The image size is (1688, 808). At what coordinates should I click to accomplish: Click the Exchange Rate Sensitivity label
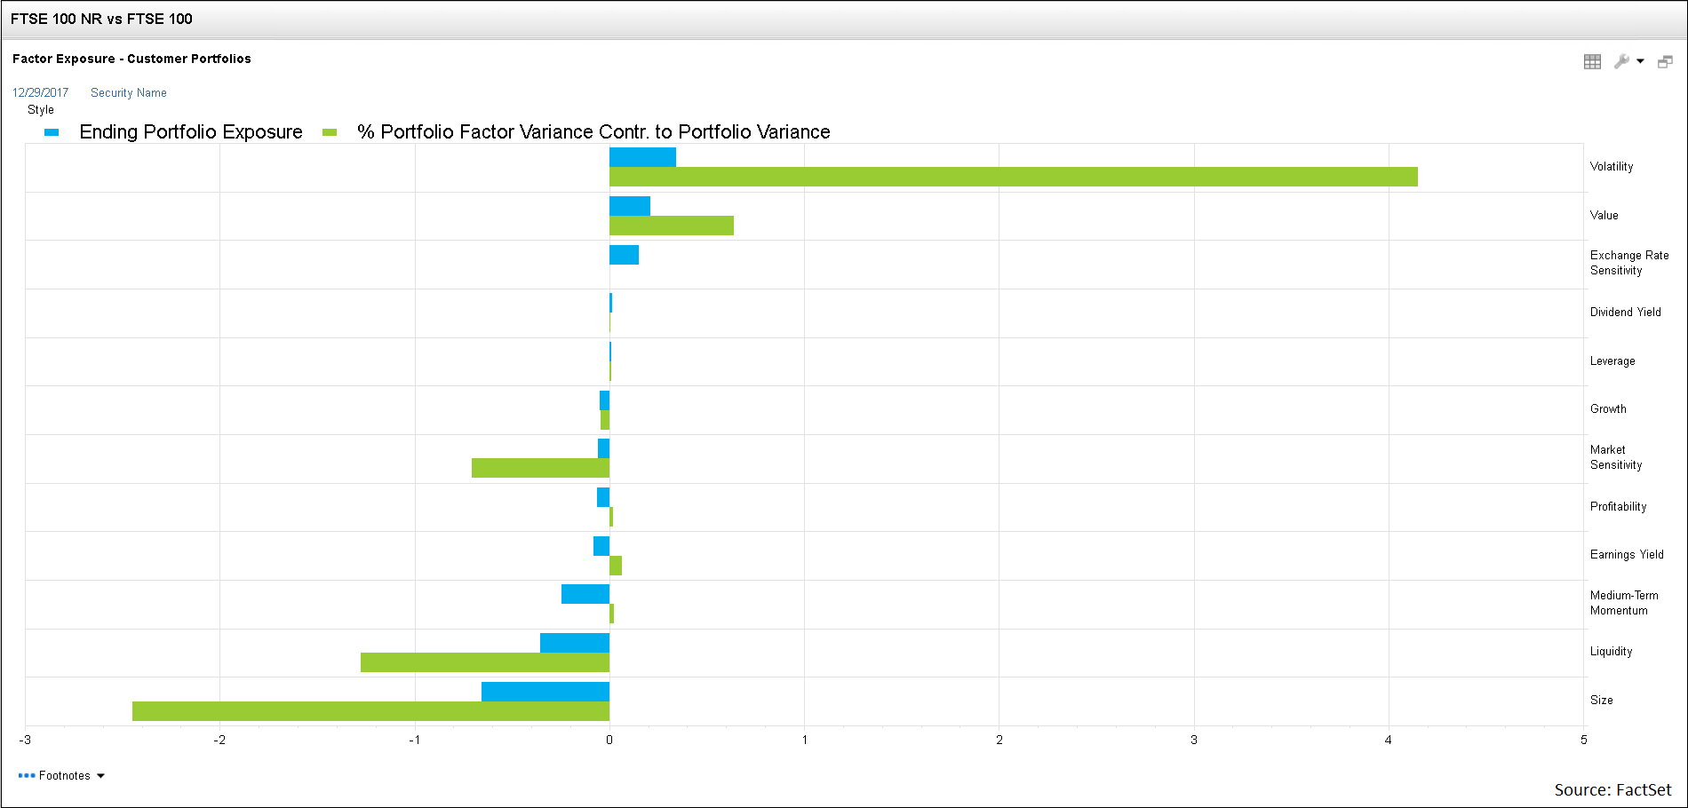1629,263
